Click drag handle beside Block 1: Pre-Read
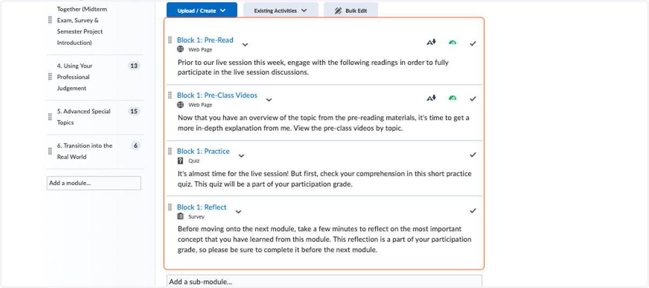The height and width of the screenshot is (288, 649). click(170, 40)
